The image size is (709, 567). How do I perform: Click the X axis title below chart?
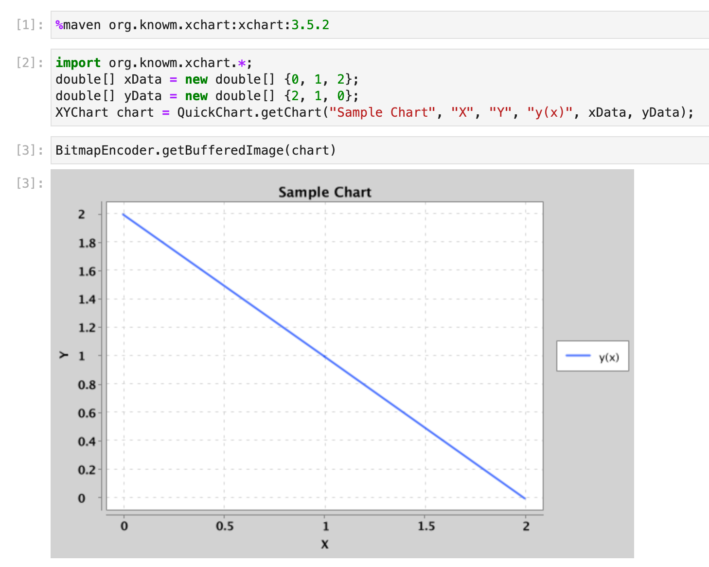(325, 544)
